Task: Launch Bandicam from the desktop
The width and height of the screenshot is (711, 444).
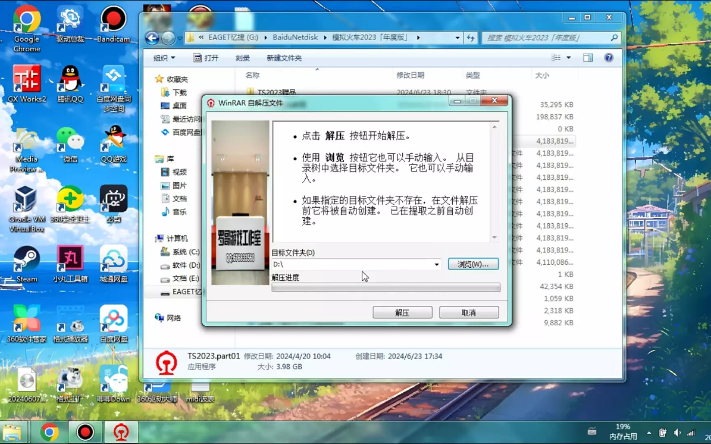Action: [x=113, y=25]
